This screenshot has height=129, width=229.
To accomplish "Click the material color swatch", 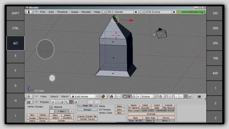I will coord(52,111).
